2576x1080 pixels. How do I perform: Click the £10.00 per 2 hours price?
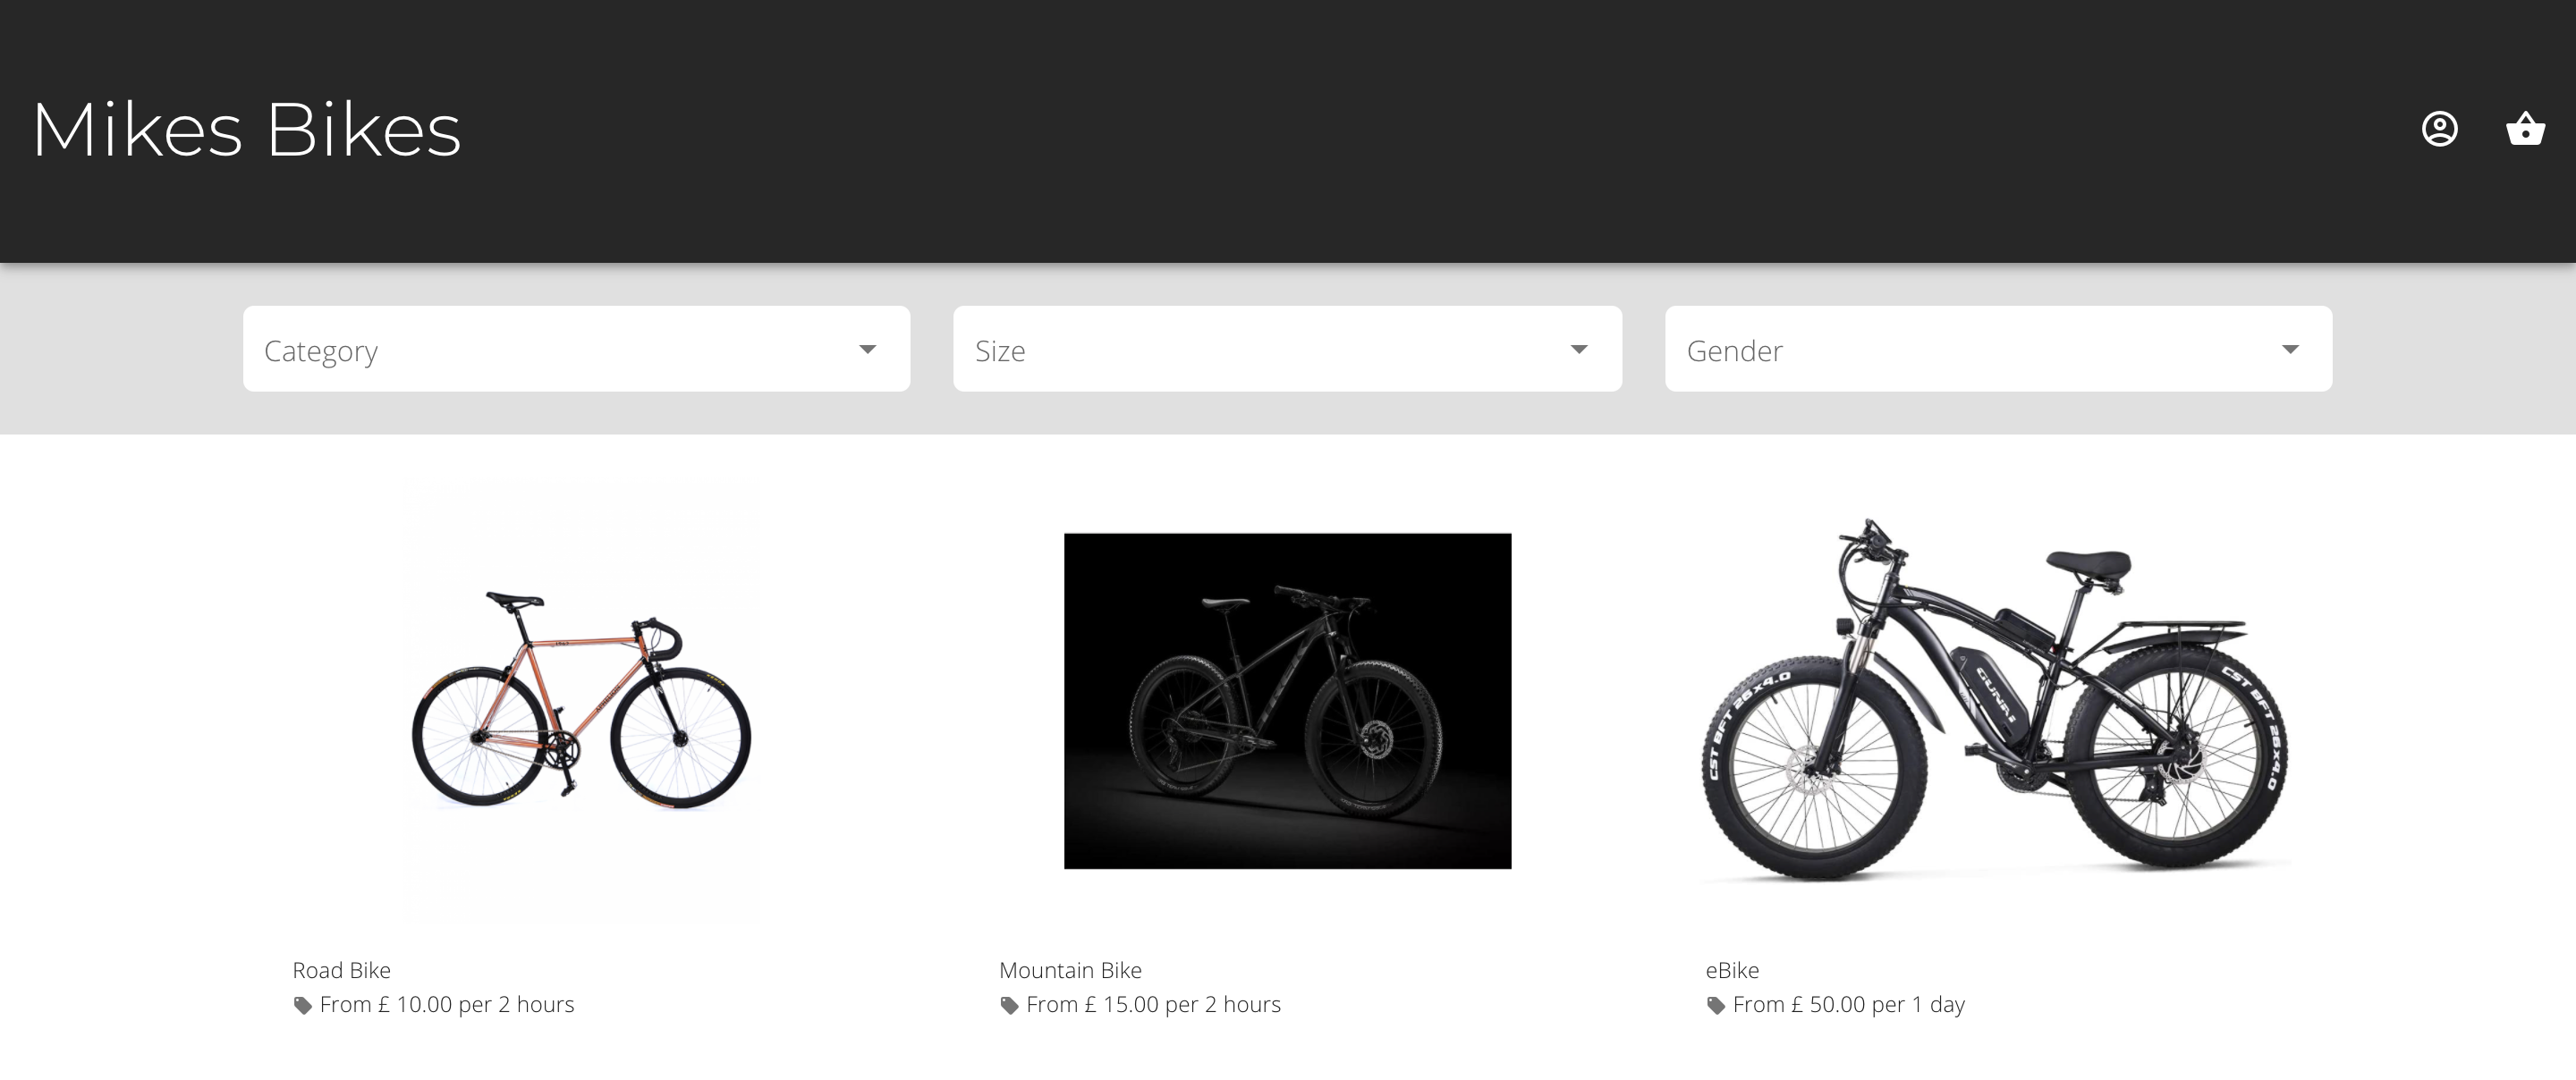(447, 1004)
